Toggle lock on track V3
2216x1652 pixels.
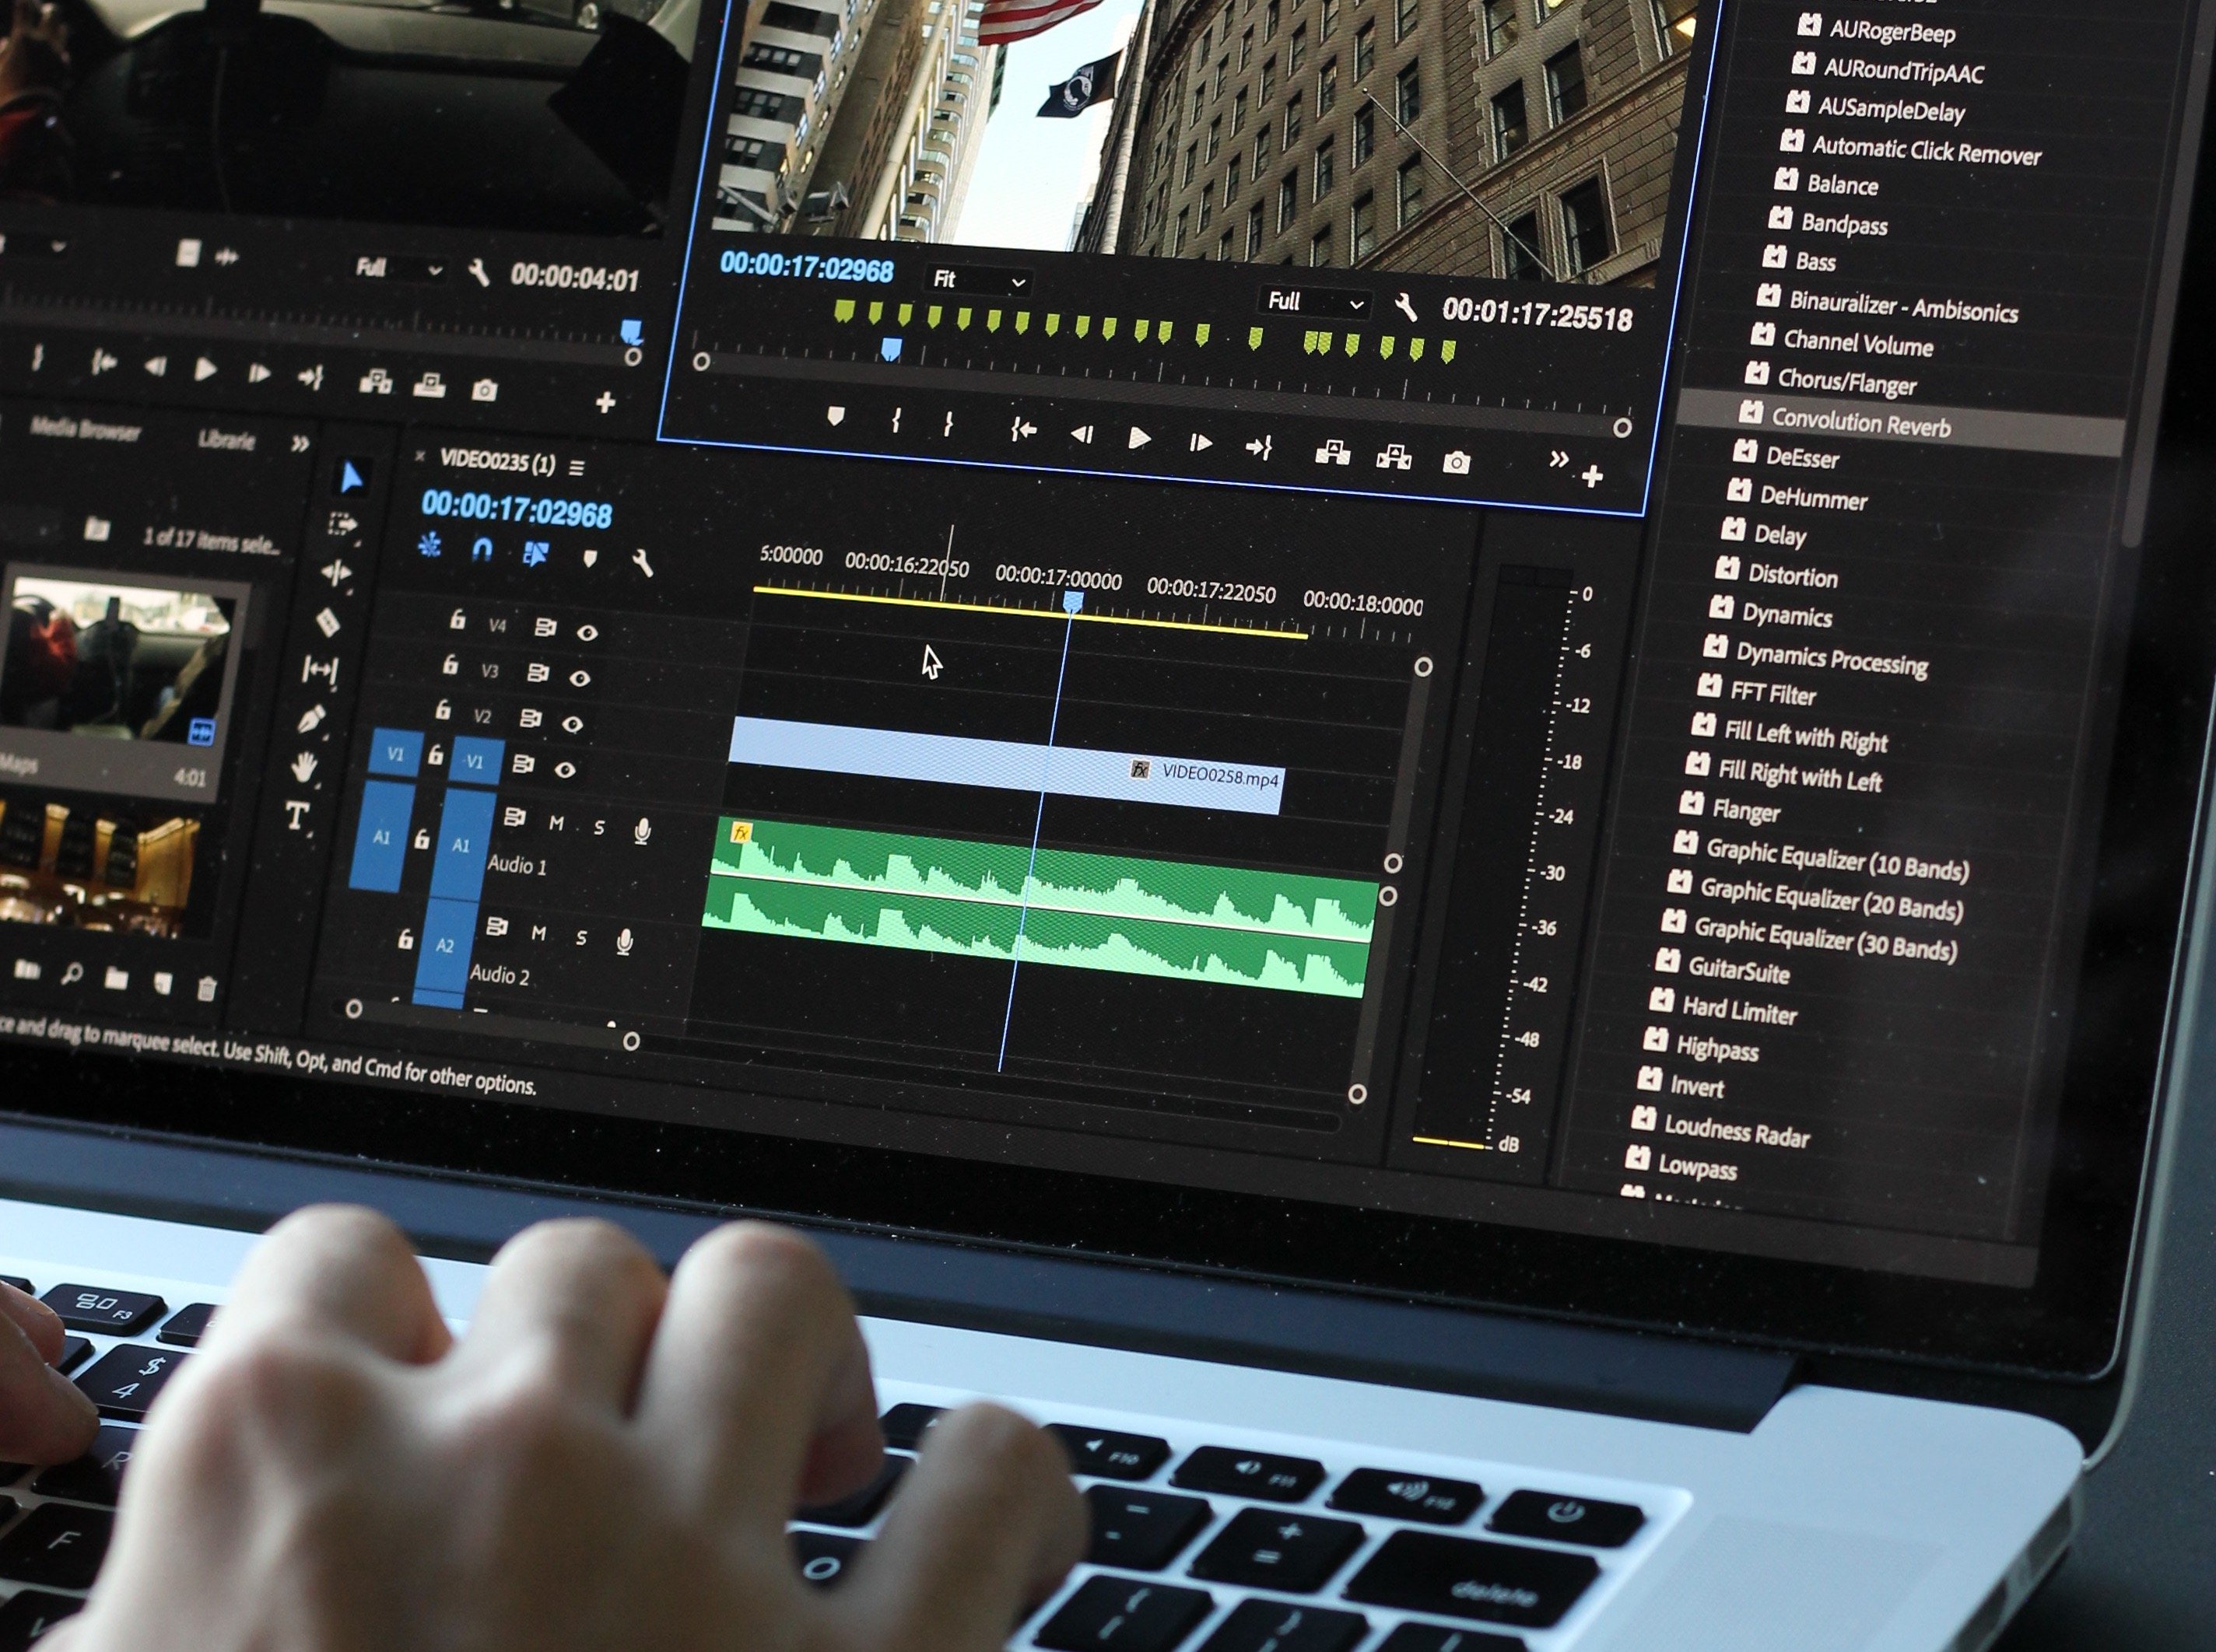(451, 664)
